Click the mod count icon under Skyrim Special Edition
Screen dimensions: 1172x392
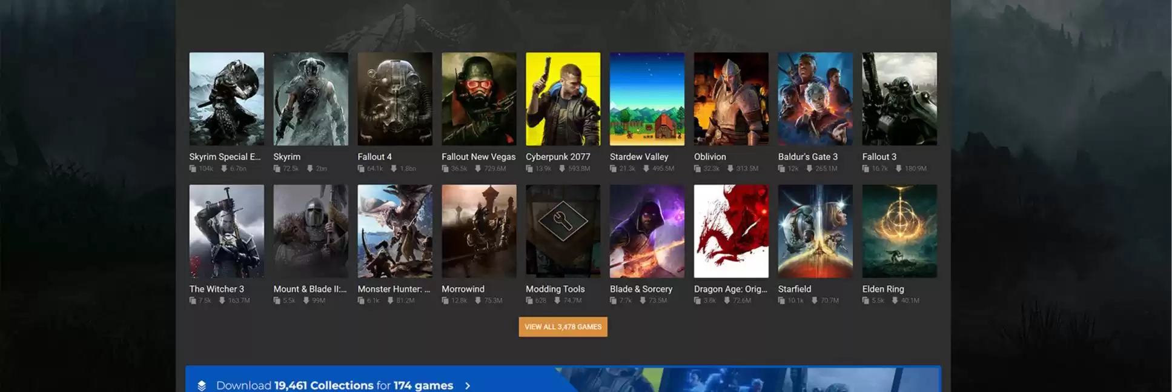193,168
